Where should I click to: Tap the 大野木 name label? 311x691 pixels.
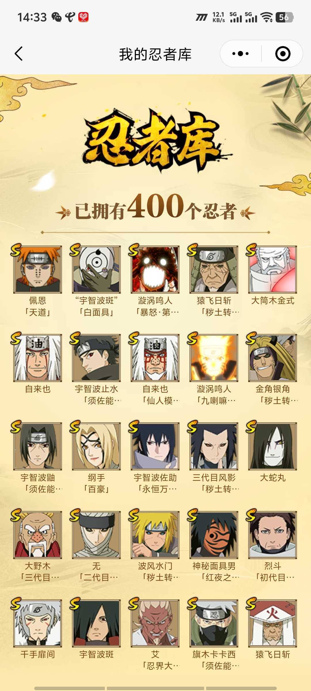click(37, 566)
